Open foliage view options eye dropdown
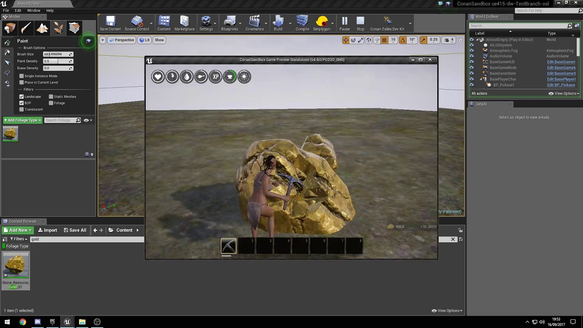This screenshot has height=328, width=583. tap(88, 120)
